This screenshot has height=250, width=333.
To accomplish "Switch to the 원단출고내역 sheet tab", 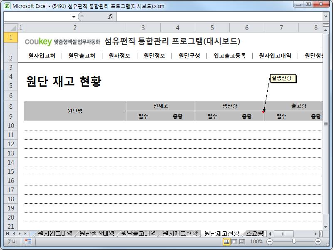I will coord(138,233).
